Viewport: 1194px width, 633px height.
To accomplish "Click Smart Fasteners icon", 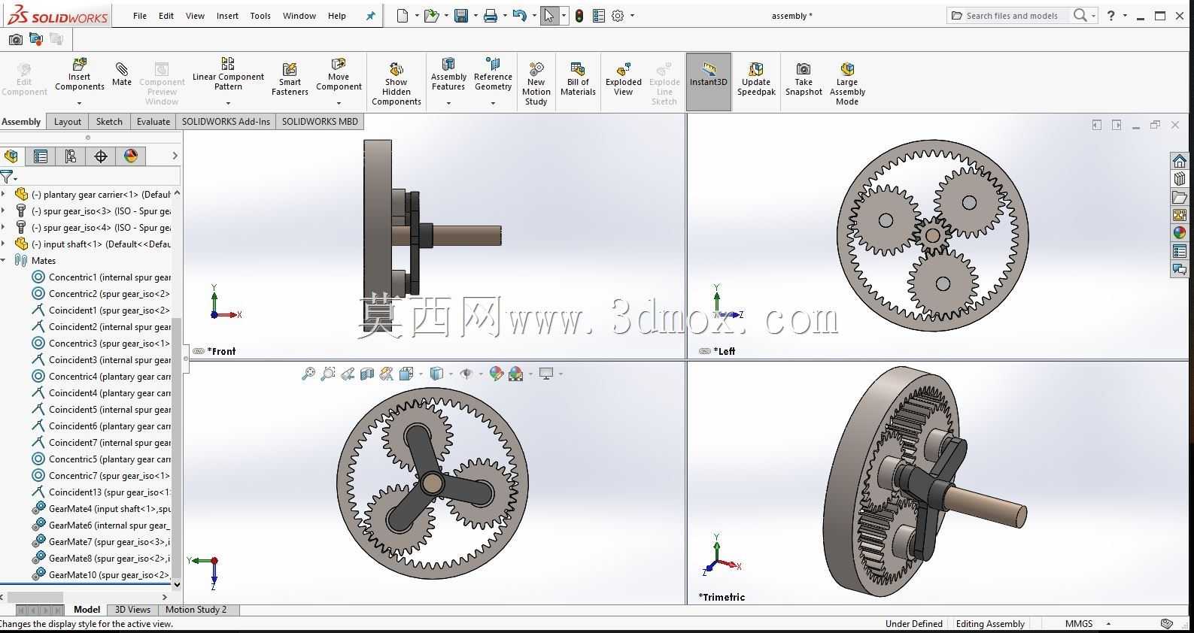I will (290, 80).
